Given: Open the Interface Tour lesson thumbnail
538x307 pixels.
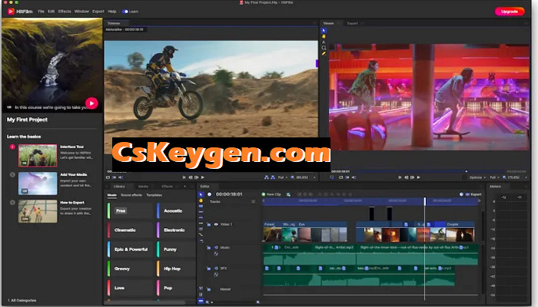Looking at the screenshot, I should tap(38, 156).
